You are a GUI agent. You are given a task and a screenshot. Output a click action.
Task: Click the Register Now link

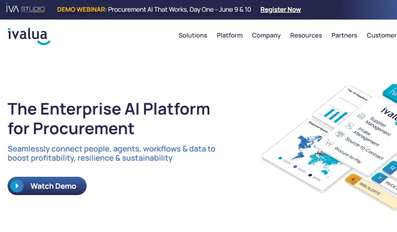[x=281, y=9]
